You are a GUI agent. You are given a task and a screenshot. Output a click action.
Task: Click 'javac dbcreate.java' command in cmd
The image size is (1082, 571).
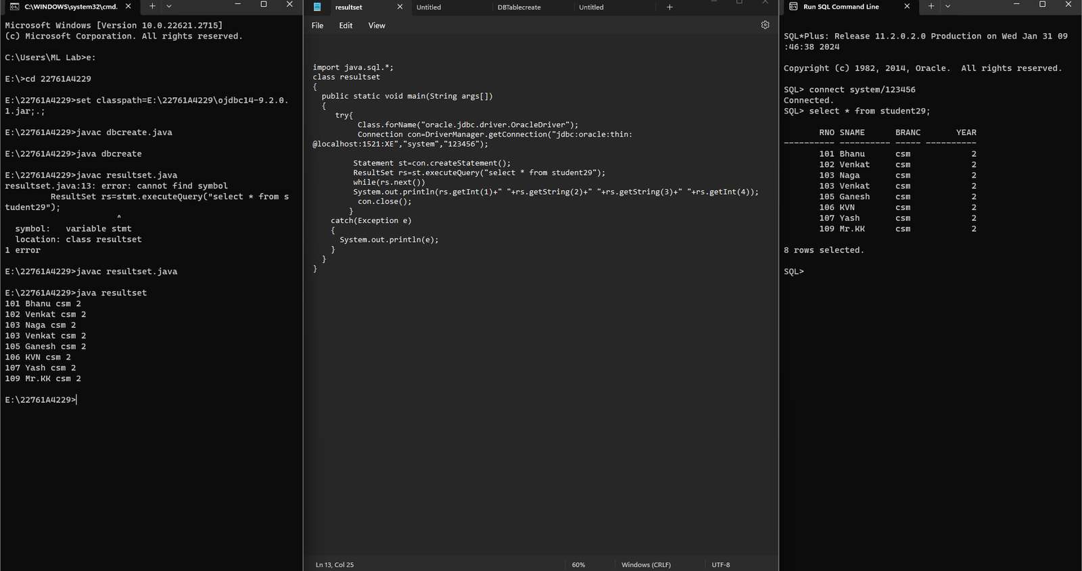pos(124,132)
